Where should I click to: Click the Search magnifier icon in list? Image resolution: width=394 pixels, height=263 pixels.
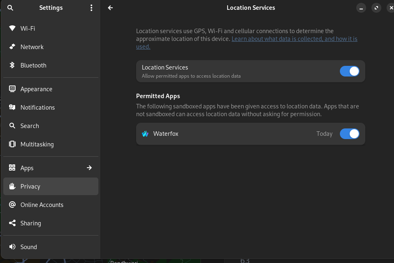(12, 126)
